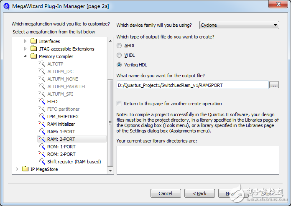
Task: Click the ALTUFM_SPI wizard icon
Action: click(42, 94)
